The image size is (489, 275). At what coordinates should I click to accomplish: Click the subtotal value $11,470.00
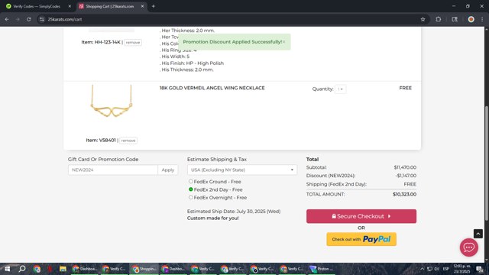(x=405, y=167)
